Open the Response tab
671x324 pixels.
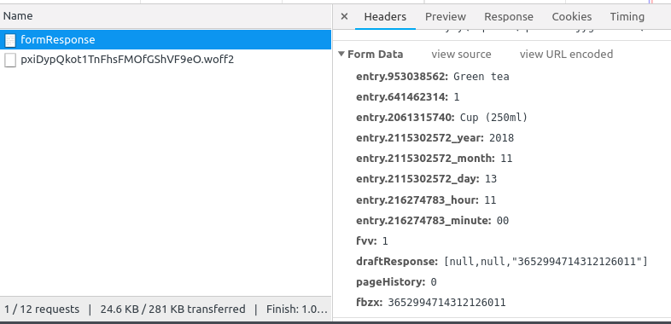(509, 17)
